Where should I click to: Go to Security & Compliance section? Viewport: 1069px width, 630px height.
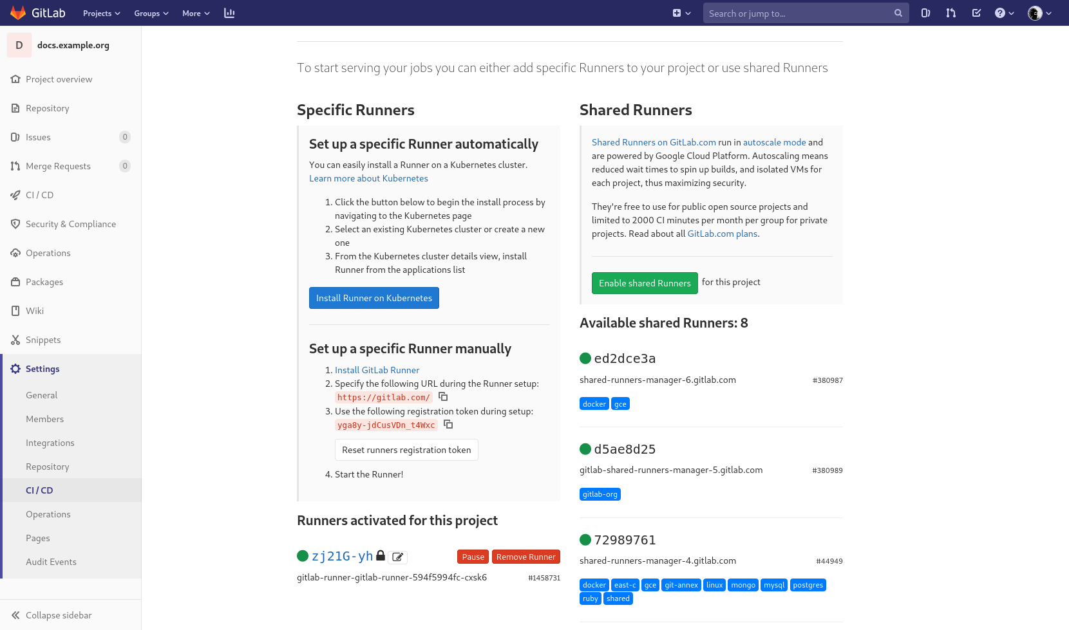[71, 224]
